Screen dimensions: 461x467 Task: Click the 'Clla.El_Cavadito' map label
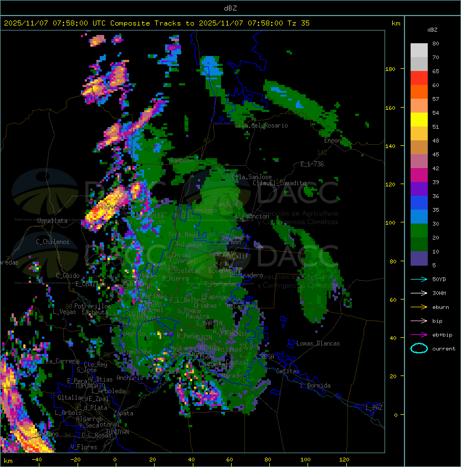coord(279,183)
